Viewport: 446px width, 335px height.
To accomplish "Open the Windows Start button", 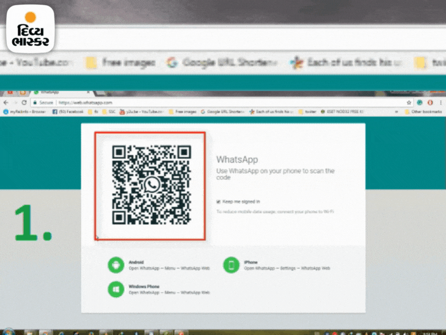I will [8, 332].
